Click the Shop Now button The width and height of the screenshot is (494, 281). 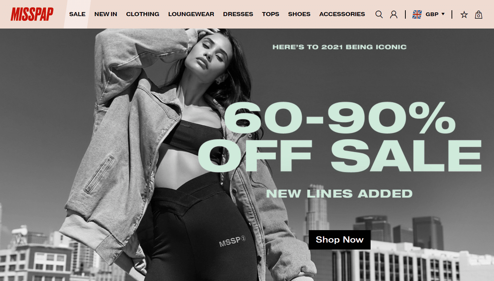tap(339, 240)
